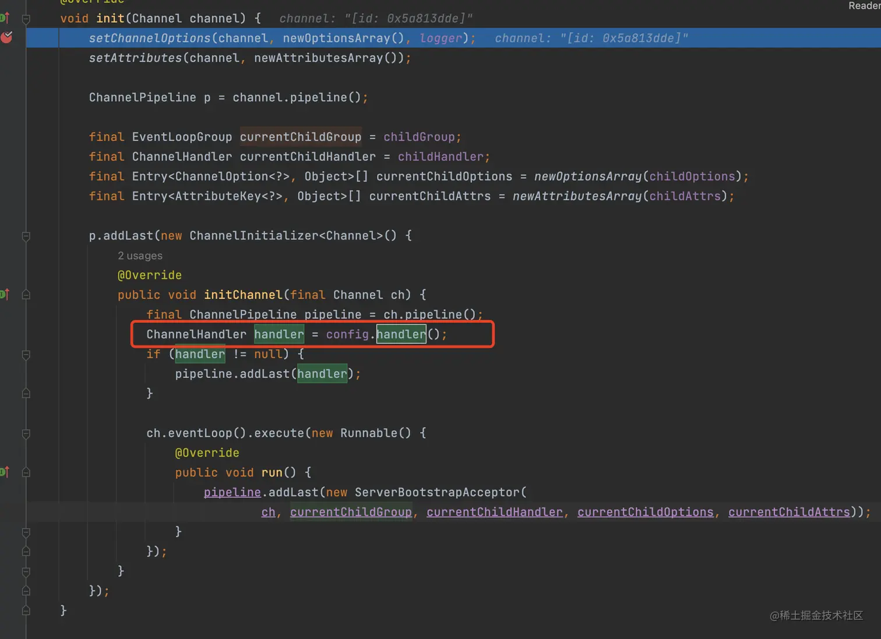Click the childHandler field reference
This screenshot has width=881, height=639.
tap(440, 157)
